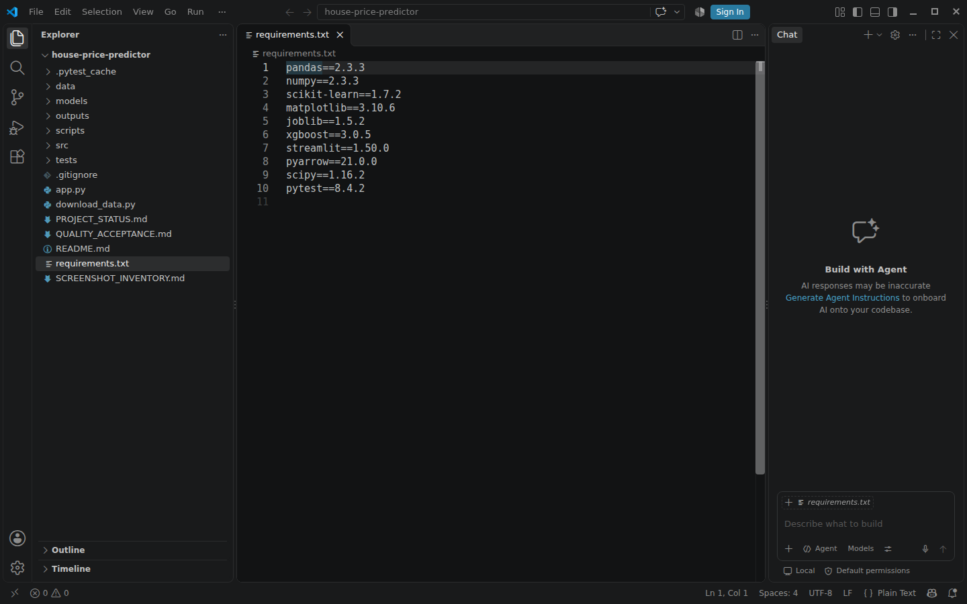Open README.md in the explorer
967x604 pixels.
coord(132,249)
